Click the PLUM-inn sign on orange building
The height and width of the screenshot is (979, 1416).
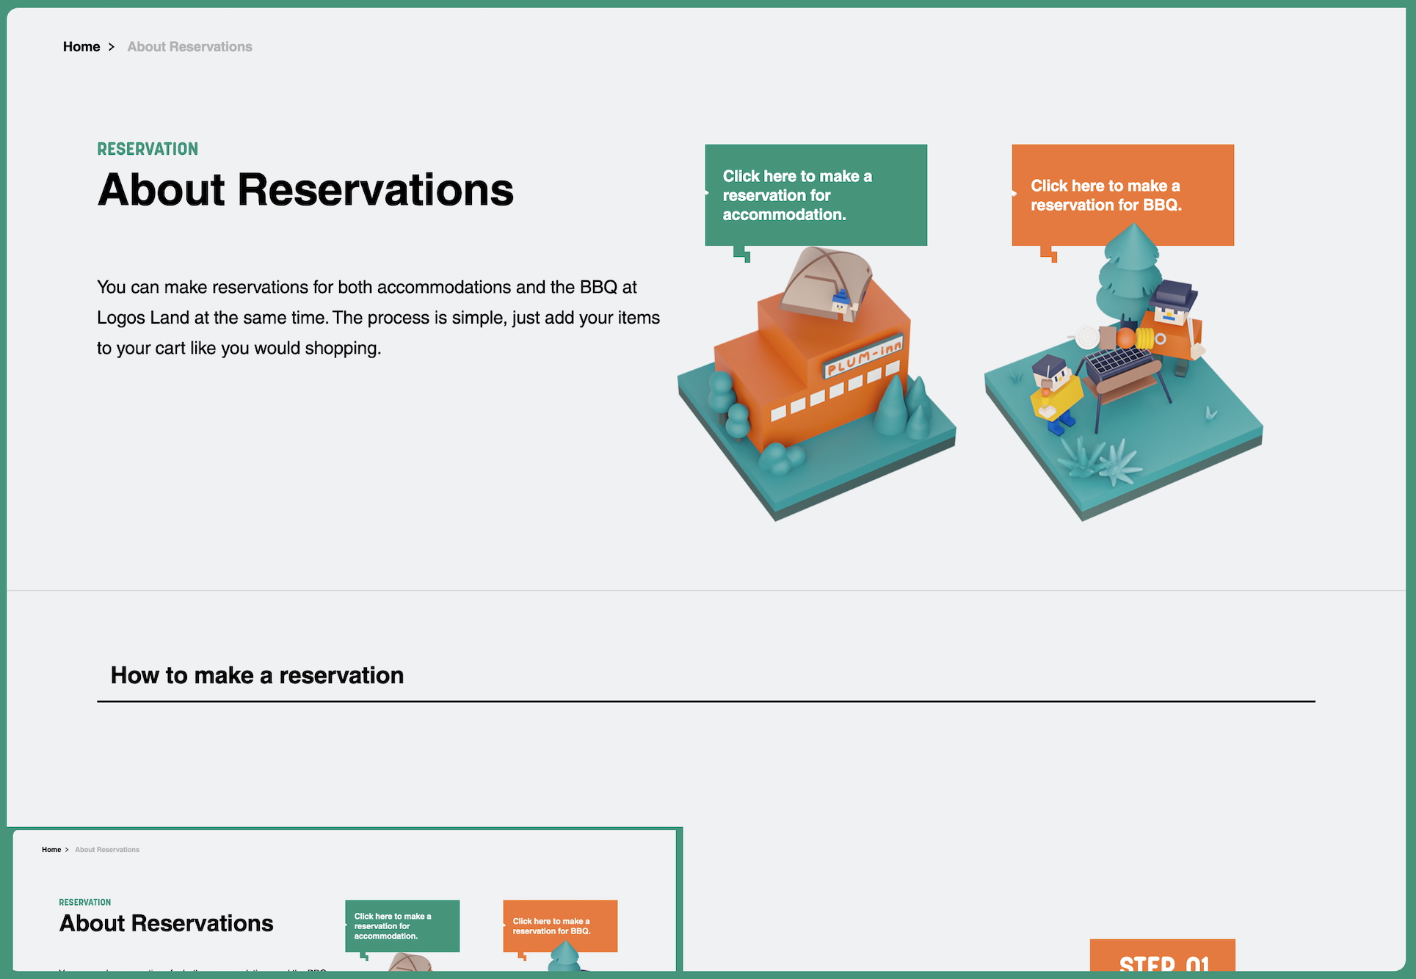(x=863, y=357)
